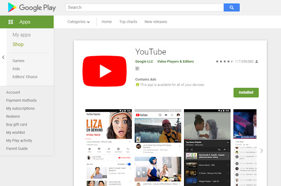
Task: Open Editors' Choice
Action: coord(25,77)
